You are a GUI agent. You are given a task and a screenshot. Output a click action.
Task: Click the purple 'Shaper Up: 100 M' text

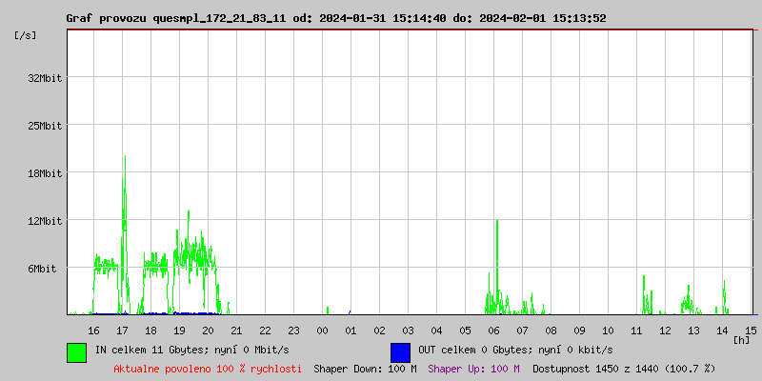(x=473, y=369)
